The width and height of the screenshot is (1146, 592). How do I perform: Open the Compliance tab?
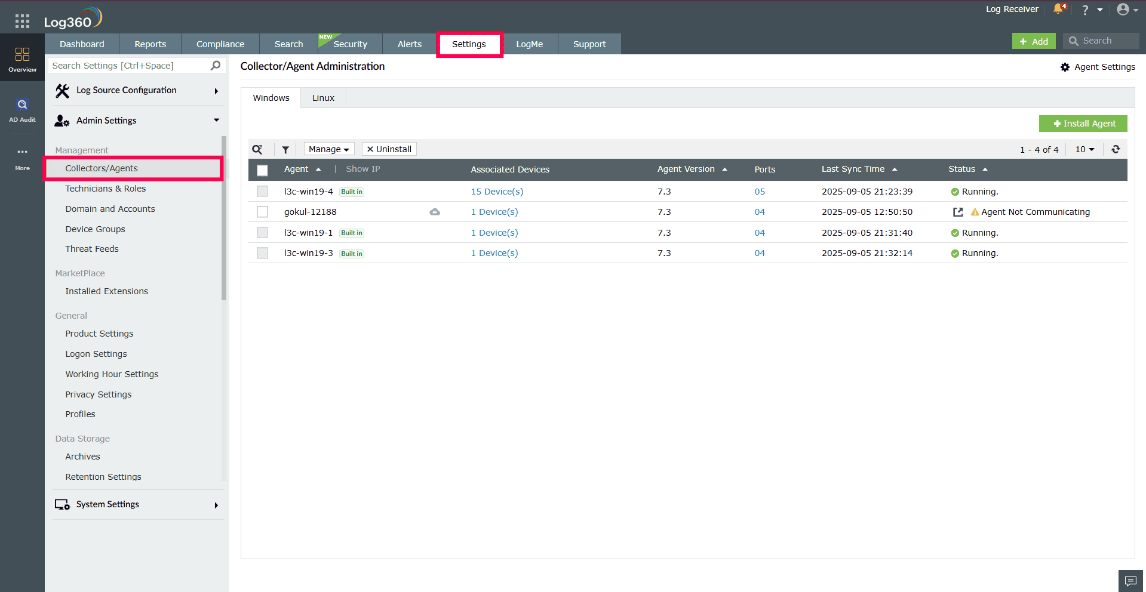click(x=220, y=44)
